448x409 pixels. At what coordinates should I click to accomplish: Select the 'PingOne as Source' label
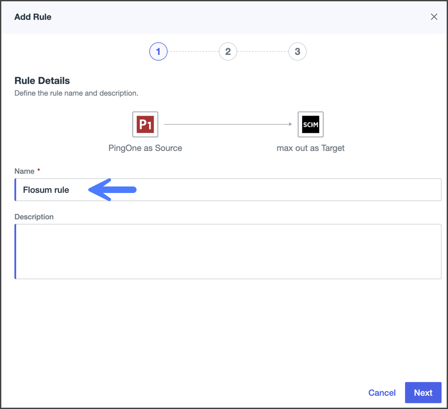(145, 148)
